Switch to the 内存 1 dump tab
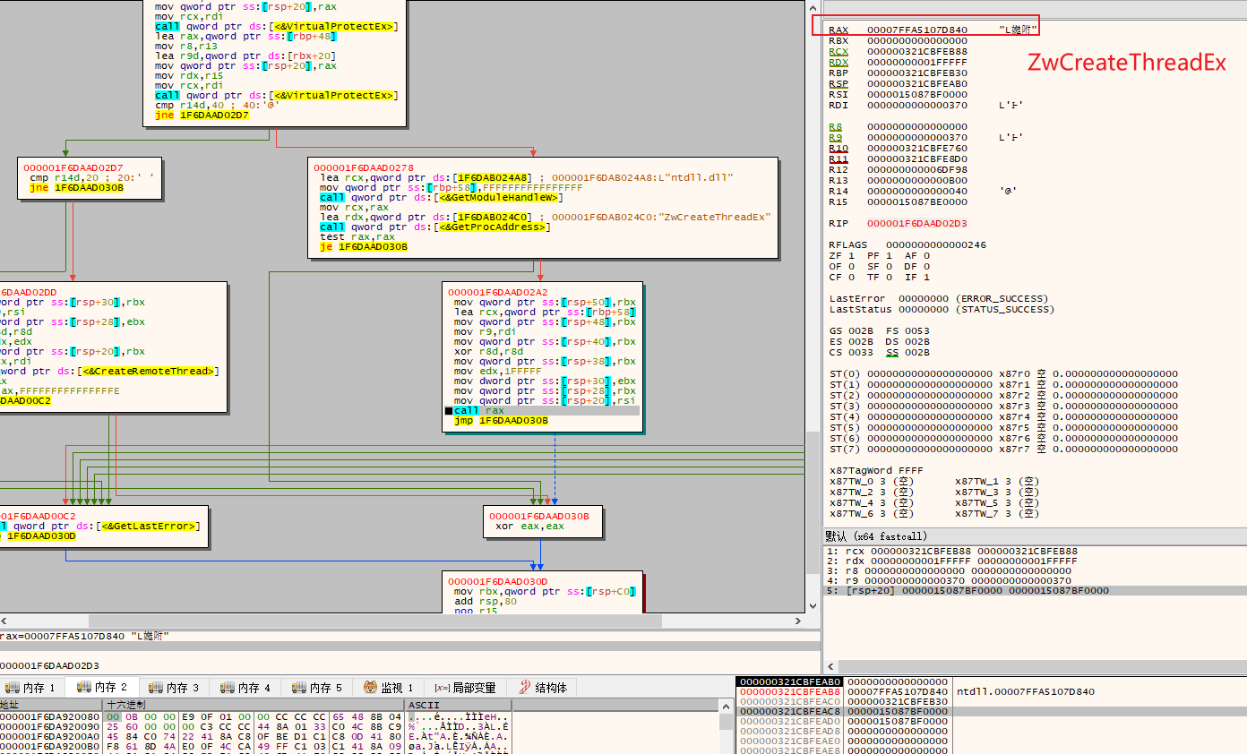 click(32, 688)
